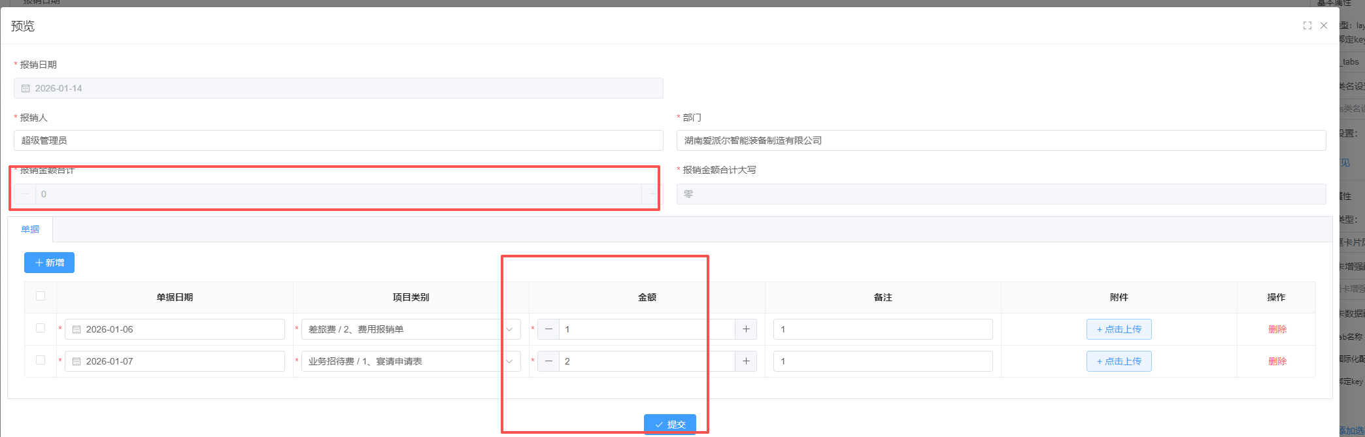Click the fullscreen icon in preview dialog

(1307, 25)
